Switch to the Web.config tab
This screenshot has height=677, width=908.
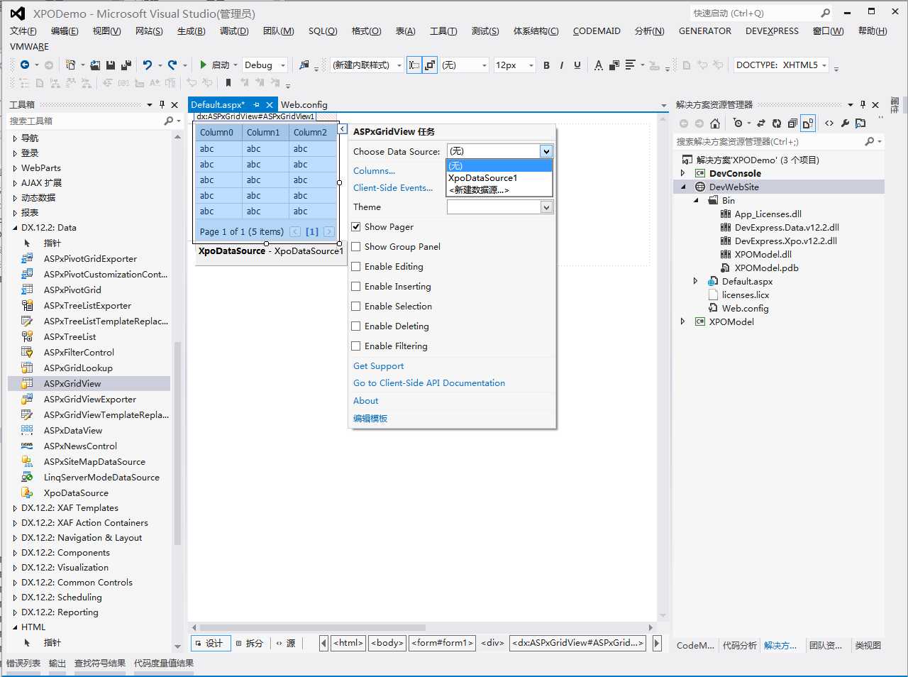pos(304,105)
